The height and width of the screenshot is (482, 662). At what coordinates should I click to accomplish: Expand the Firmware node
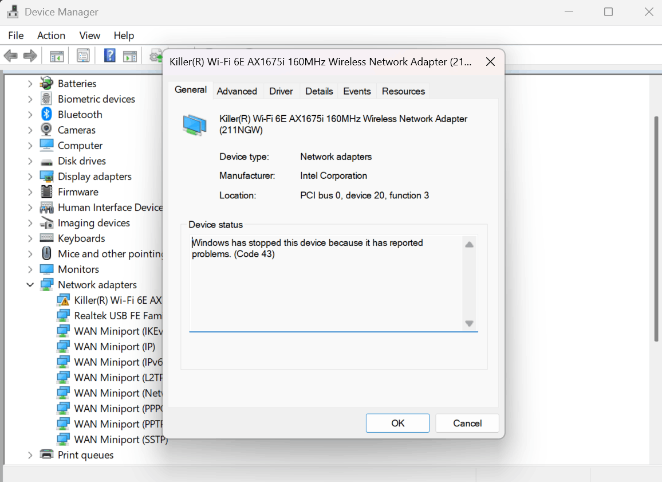pyautogui.click(x=30, y=192)
